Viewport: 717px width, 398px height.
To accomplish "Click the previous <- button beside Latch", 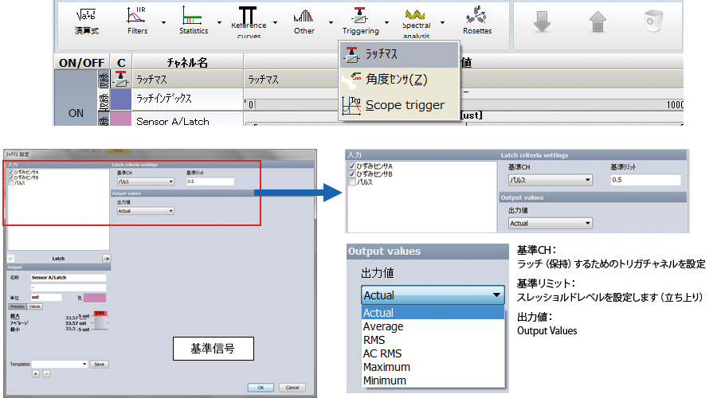I will click(11, 259).
